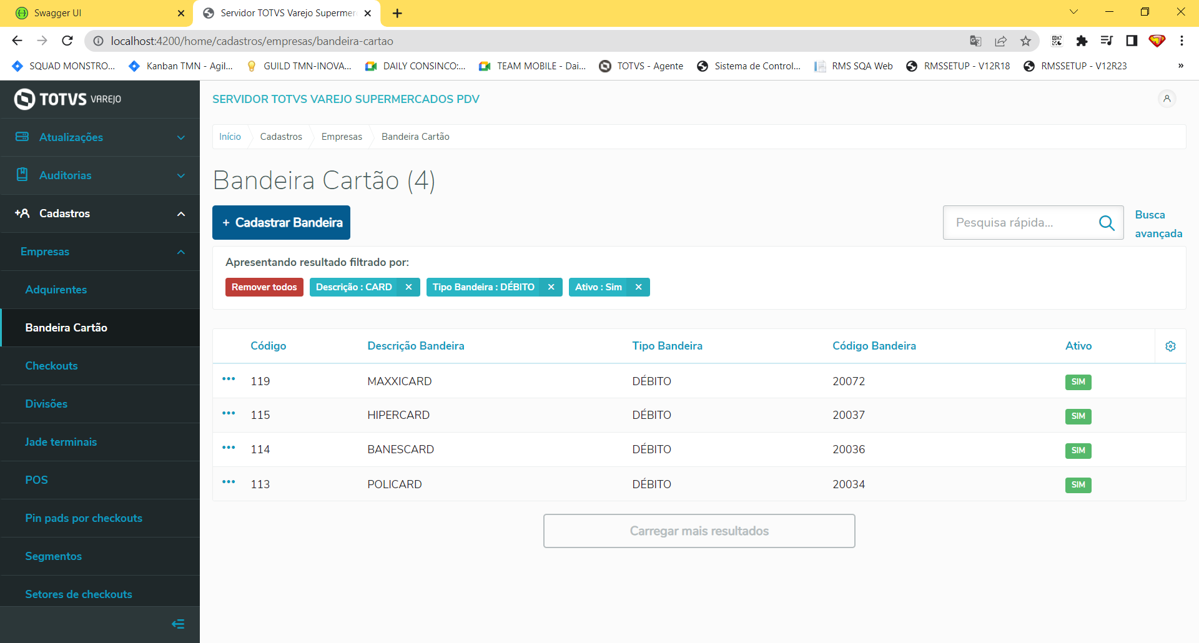Expand the Atualizações menu
The width and height of the screenshot is (1199, 643).
pos(100,137)
